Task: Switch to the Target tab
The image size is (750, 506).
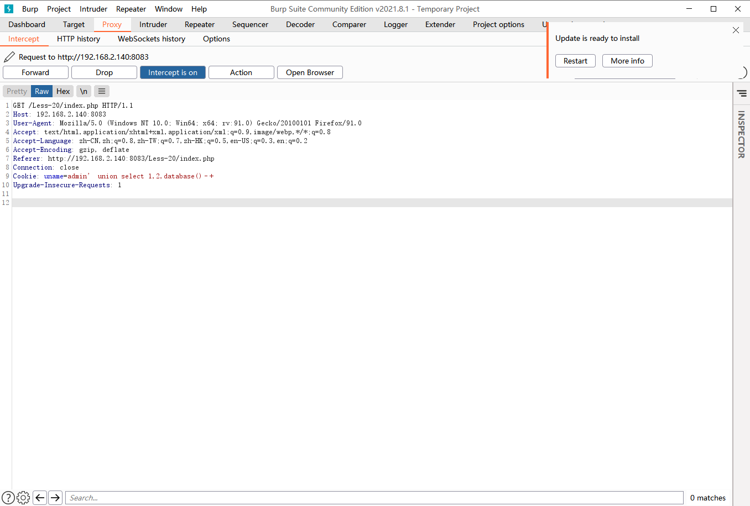Action: [74, 24]
